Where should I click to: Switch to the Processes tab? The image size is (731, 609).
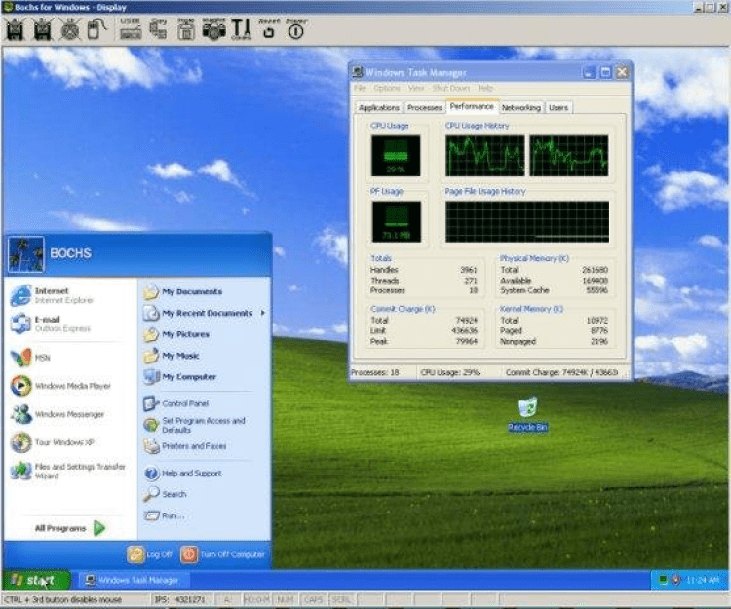(x=425, y=108)
